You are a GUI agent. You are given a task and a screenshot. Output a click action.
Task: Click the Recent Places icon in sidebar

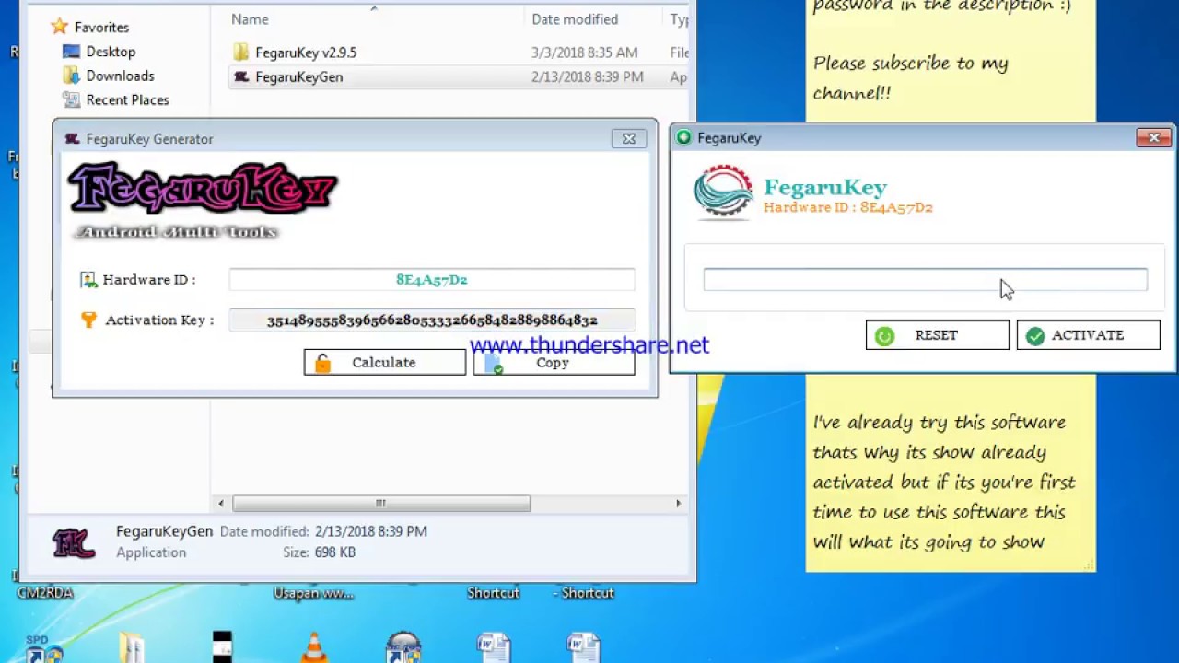click(71, 99)
